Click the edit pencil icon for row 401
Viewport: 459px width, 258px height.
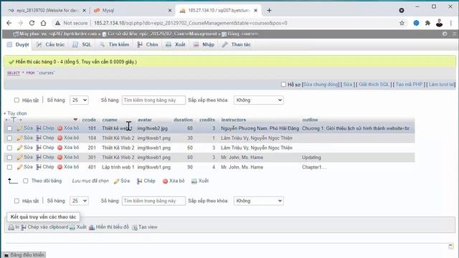pyautogui.click(x=19, y=167)
